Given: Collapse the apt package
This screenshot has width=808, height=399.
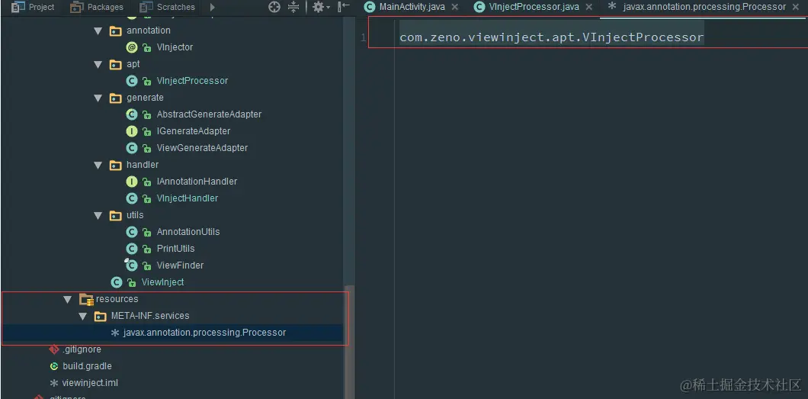Looking at the screenshot, I should coord(98,64).
